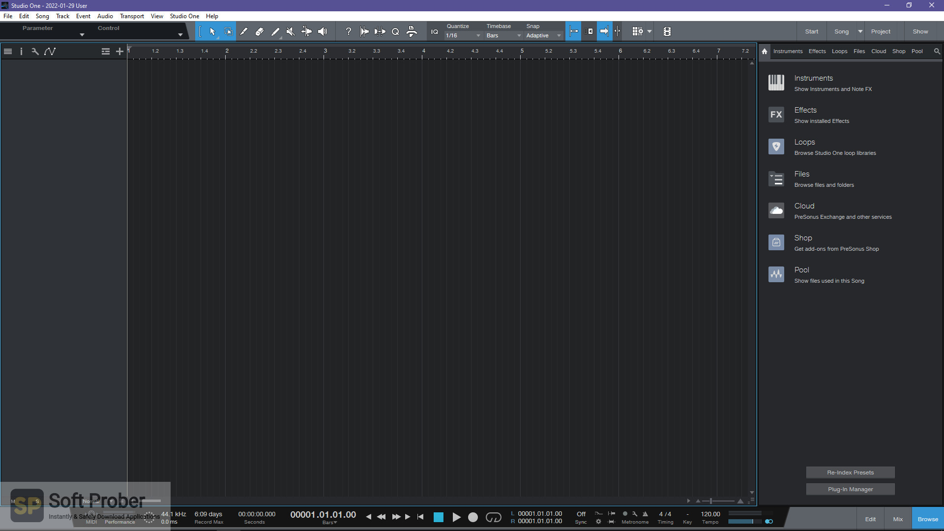This screenshot has height=531, width=944.
Task: Select the Listen speaker tool
Action: click(x=323, y=31)
